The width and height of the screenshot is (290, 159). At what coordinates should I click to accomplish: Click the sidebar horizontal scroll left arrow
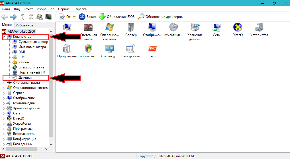click(3, 149)
